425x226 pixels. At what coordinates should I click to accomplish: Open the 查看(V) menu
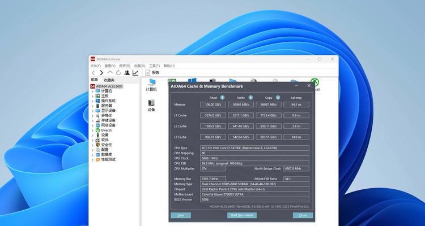click(110, 66)
